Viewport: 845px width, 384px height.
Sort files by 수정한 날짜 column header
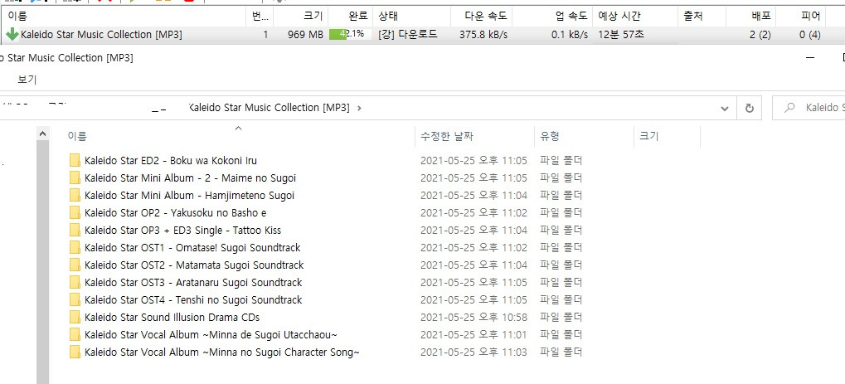(447, 137)
